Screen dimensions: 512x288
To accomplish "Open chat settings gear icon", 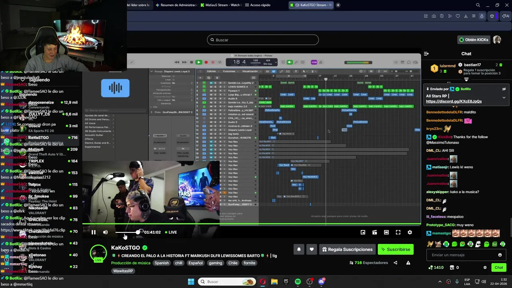I will click(x=485, y=267).
